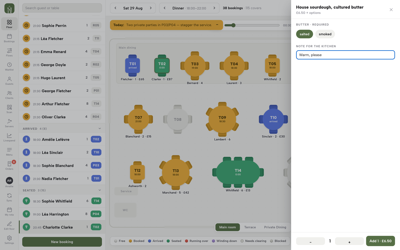Select smoked butter option
The image size is (400, 250).
(x=325, y=34)
